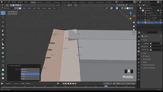Click the viewport zoom magnifier icon
This screenshot has height=92, width=163.
(x=134, y=22)
